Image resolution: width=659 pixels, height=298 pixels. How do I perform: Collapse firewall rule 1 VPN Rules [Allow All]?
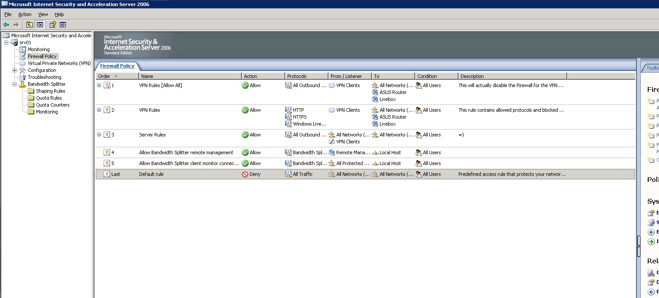tap(99, 85)
